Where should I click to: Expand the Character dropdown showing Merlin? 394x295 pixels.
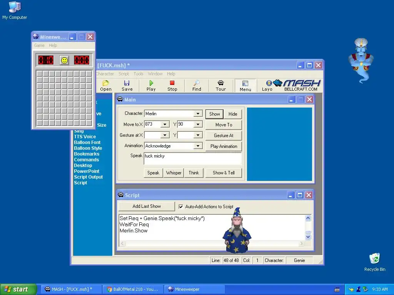[x=198, y=114]
